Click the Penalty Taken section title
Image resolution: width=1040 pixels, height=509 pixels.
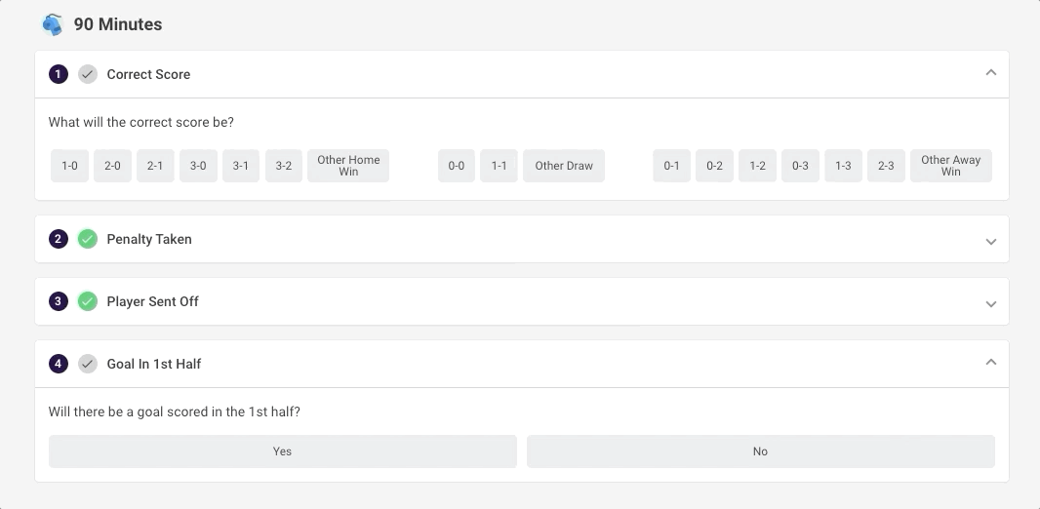[149, 239]
